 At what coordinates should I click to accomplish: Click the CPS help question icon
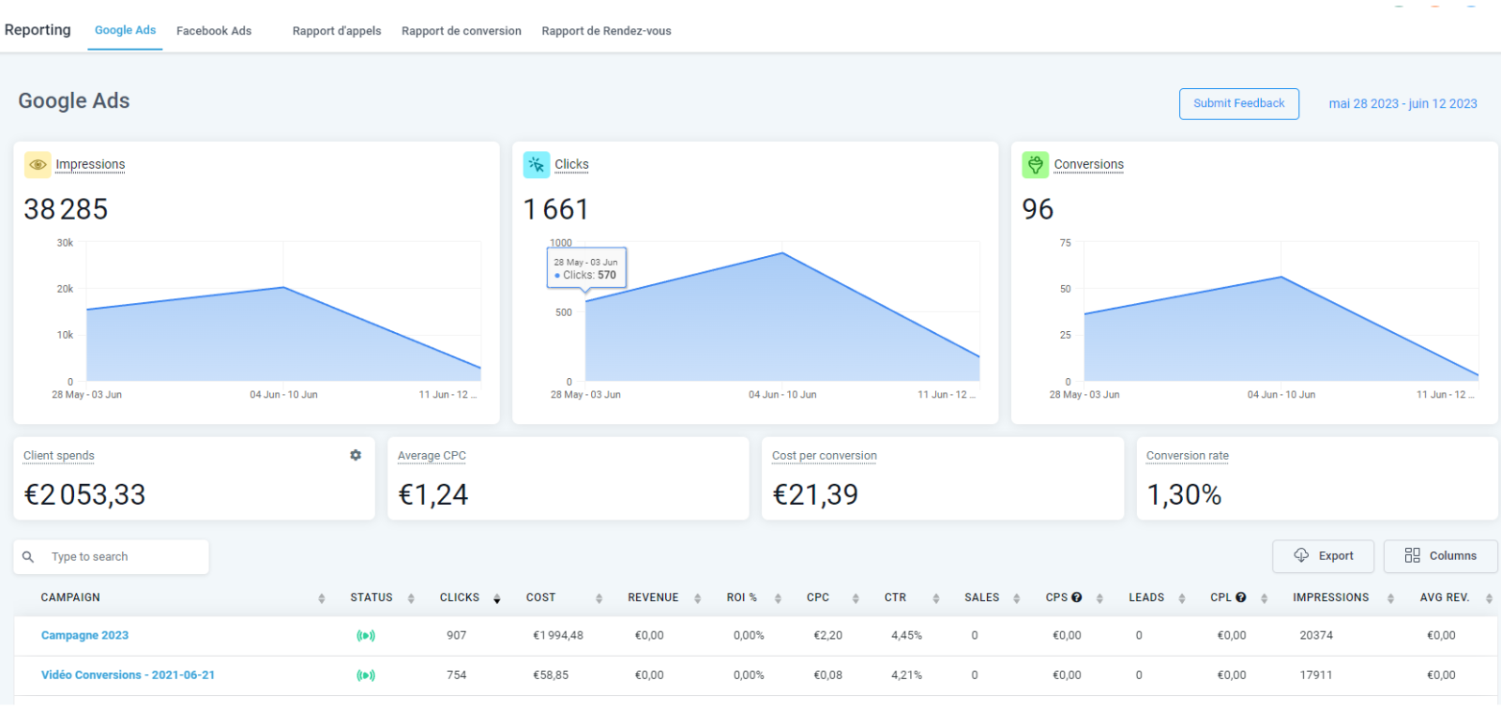click(x=1077, y=598)
